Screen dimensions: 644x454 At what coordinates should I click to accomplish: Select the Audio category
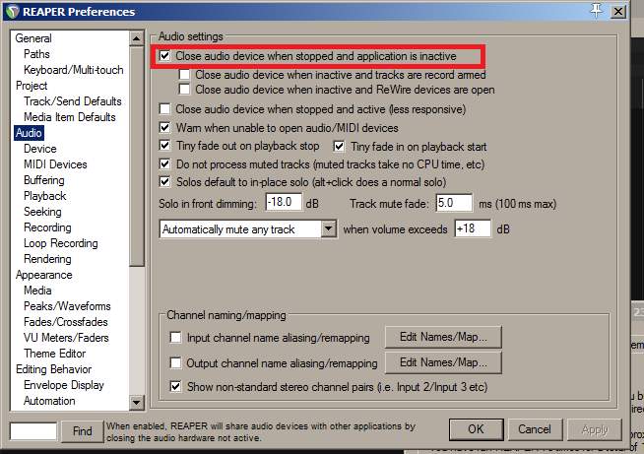click(x=29, y=133)
